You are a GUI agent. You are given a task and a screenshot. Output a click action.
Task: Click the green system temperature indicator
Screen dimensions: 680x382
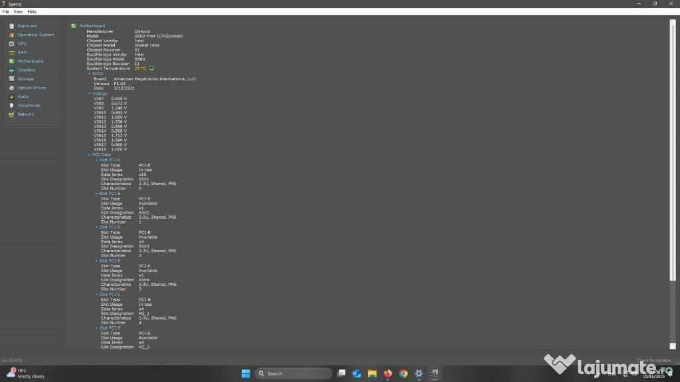point(151,68)
